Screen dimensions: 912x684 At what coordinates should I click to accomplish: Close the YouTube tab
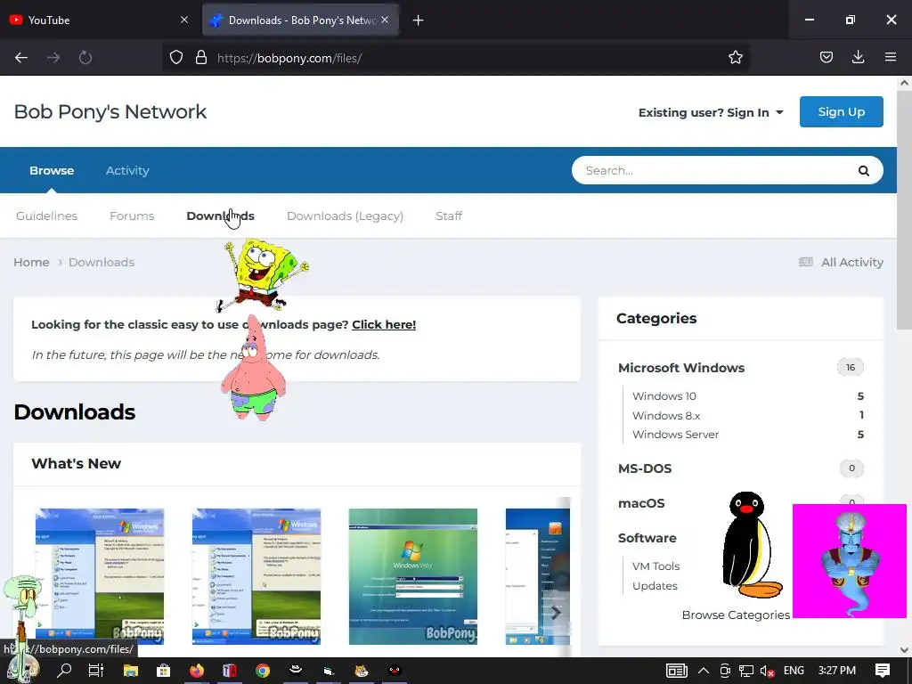[x=184, y=20]
